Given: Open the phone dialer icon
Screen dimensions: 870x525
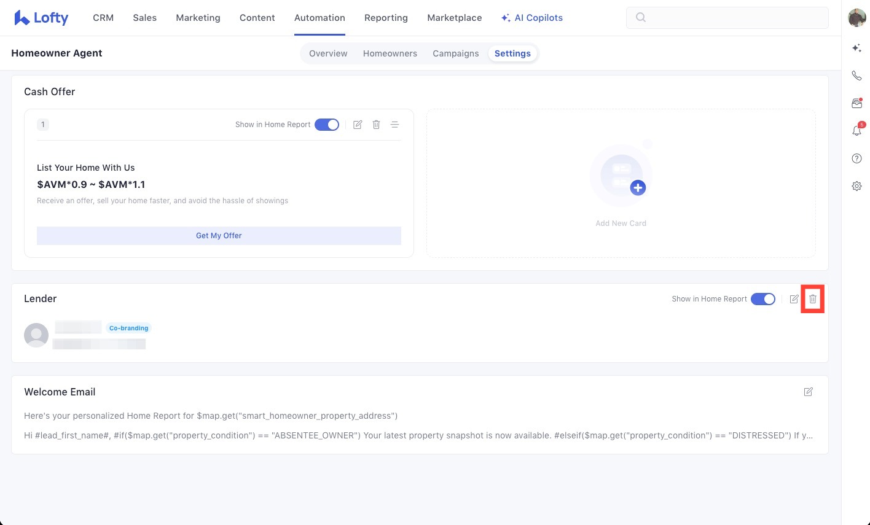Looking at the screenshot, I should 856,76.
